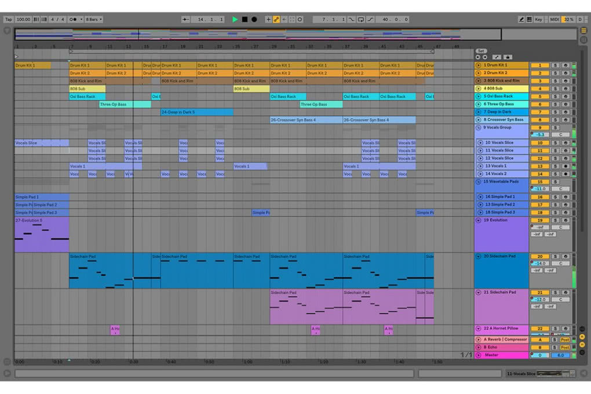Jump to the next locator arrow
591x394 pixels.
point(485,57)
